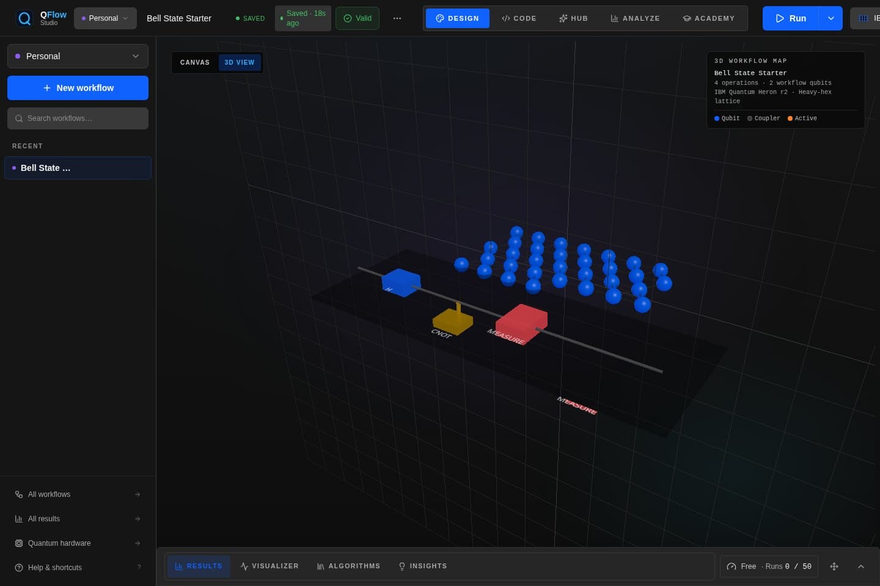Viewport: 880px width, 586px height.
Task: Open the RESULTS panel tab
Action: (x=199, y=566)
